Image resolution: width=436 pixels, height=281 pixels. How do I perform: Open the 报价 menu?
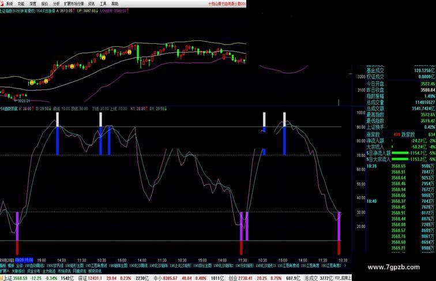(x=44, y=3)
